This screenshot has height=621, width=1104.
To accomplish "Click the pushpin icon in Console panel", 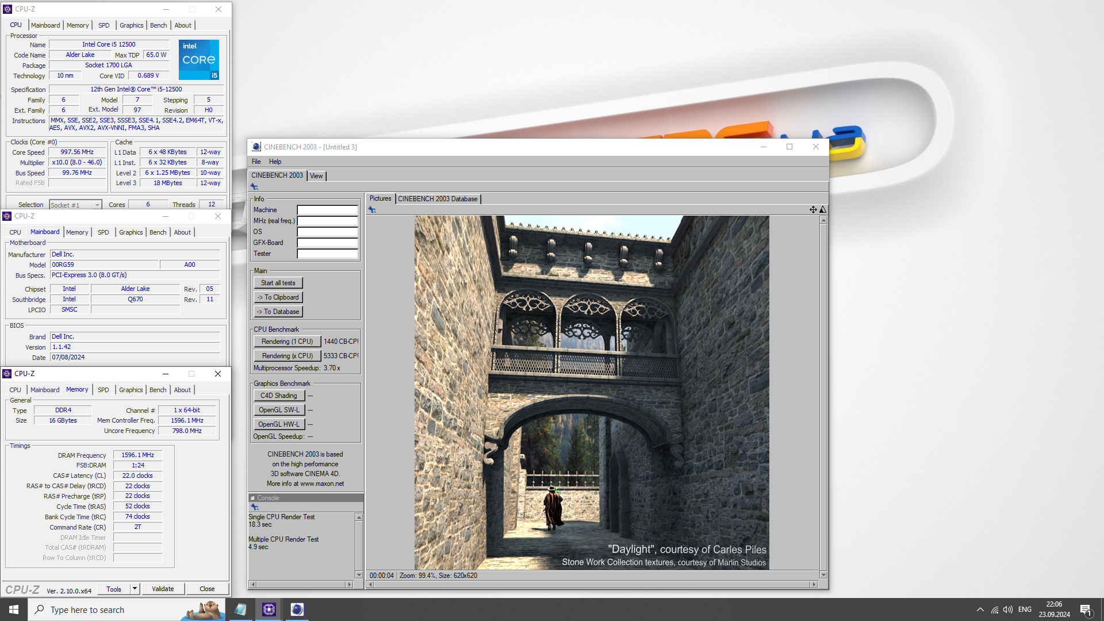I will point(255,507).
